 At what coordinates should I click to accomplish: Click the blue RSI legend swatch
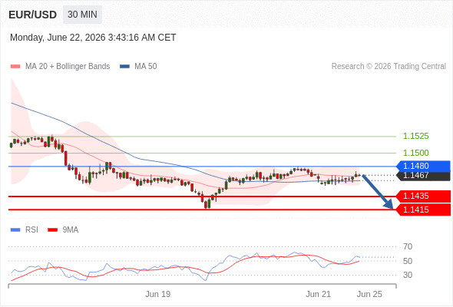(x=15, y=230)
